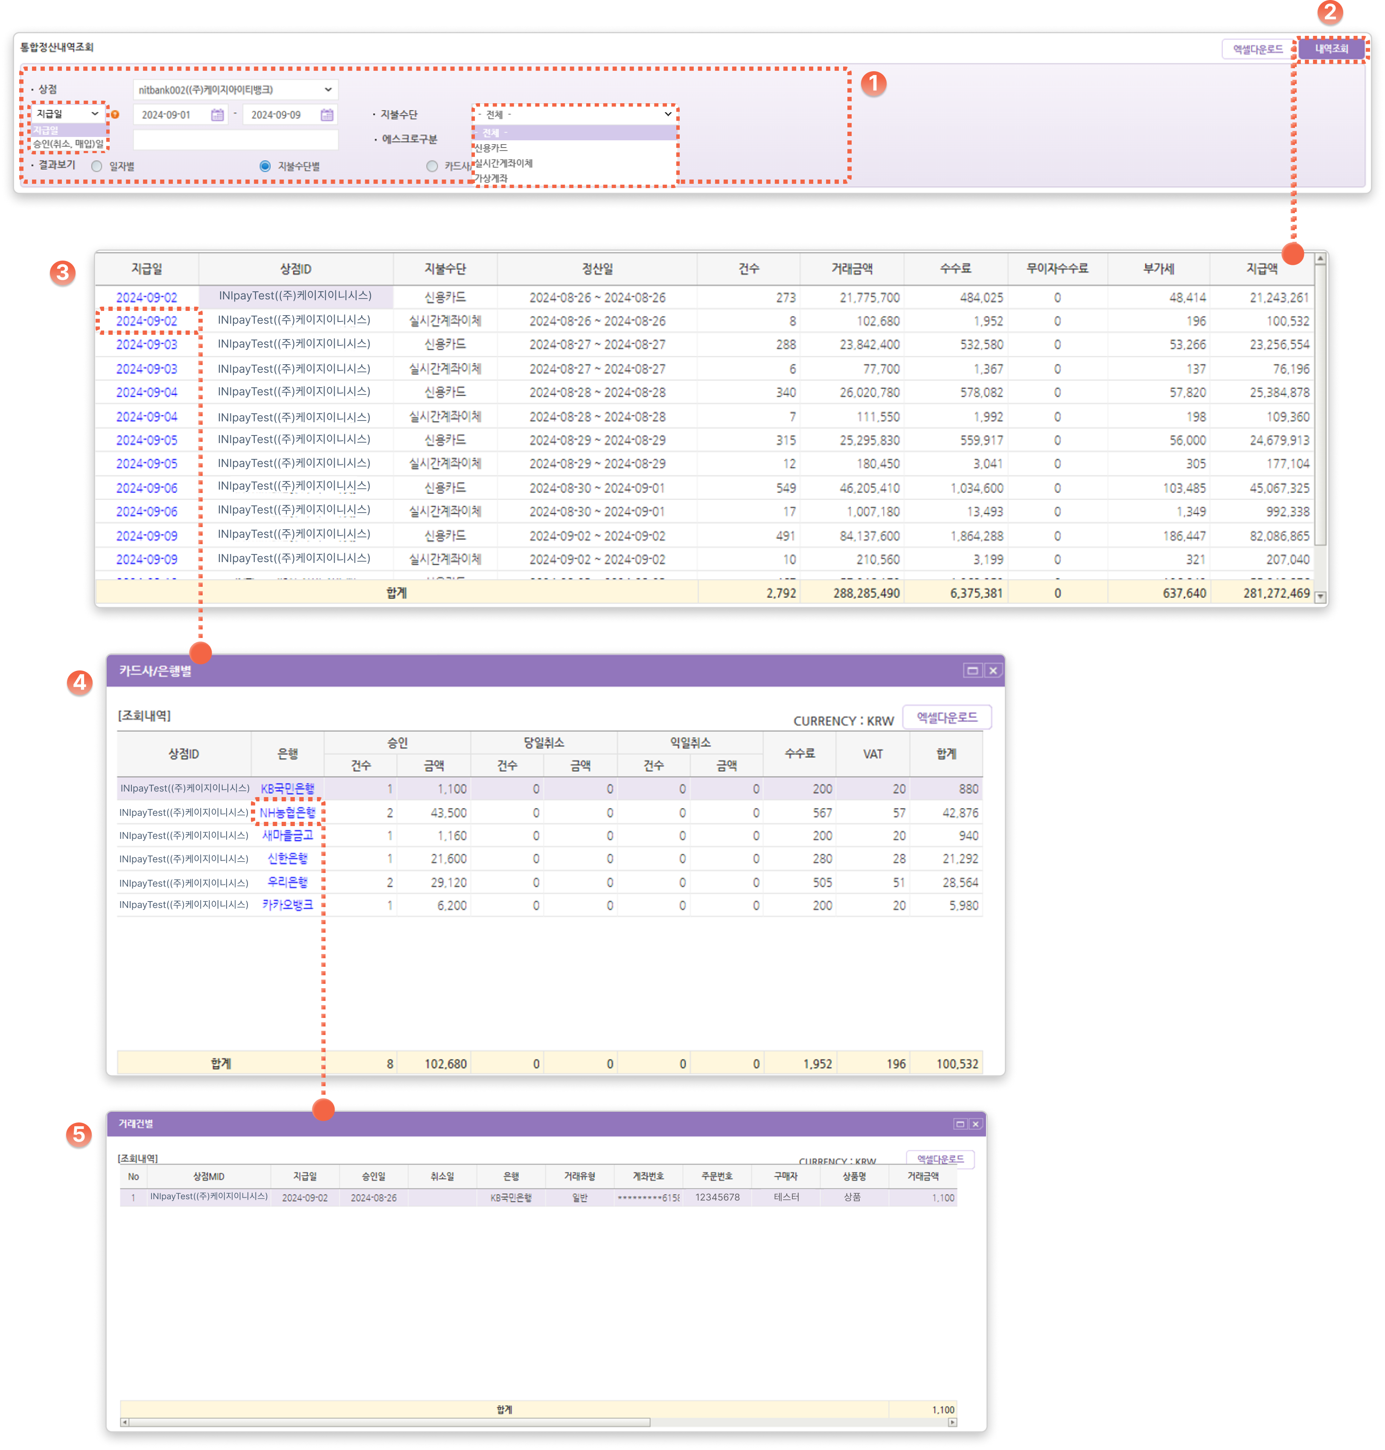Click the 거래건별 horizontal scrollbar thumb
The image size is (1385, 1450).
(x=390, y=1422)
